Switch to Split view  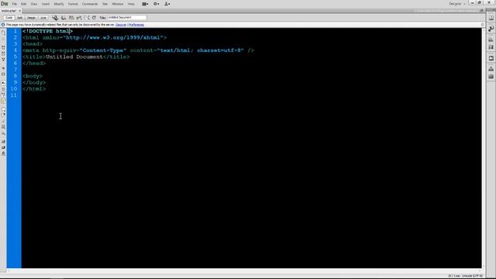19,18
